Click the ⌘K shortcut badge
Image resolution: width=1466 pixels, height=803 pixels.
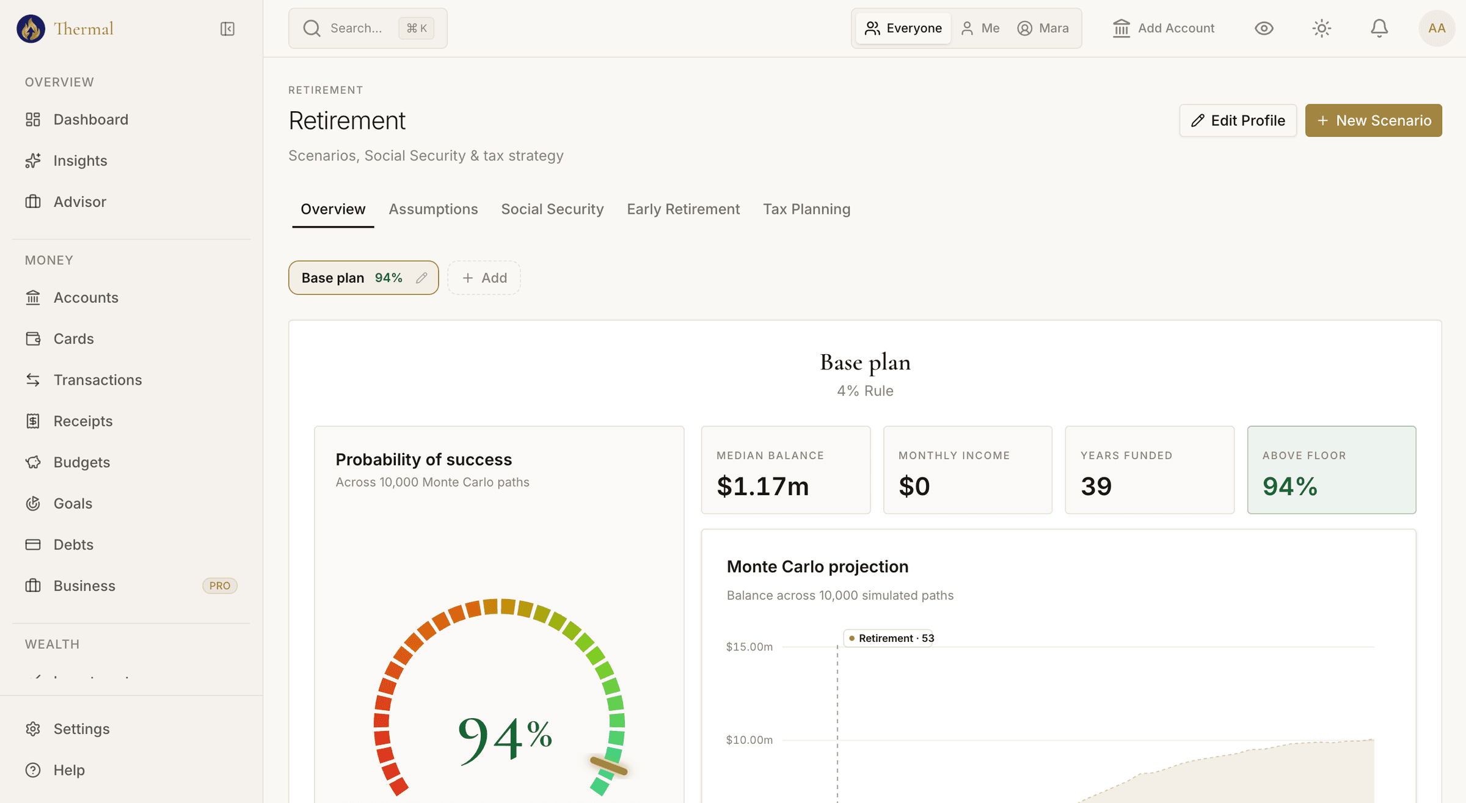click(417, 28)
